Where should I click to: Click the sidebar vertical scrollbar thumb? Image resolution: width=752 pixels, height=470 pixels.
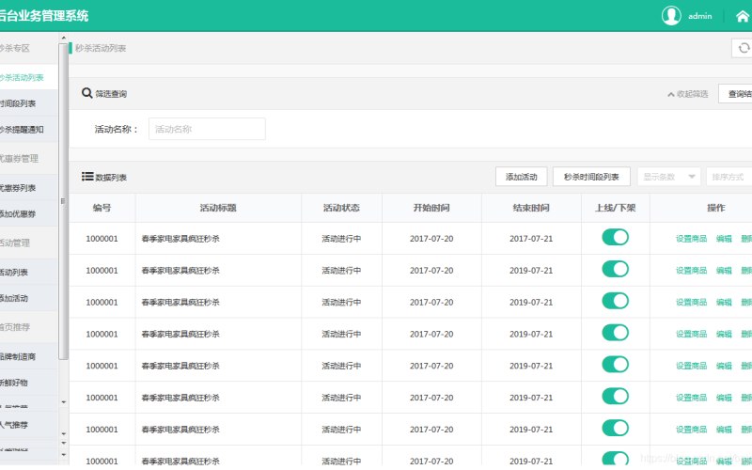pos(63,201)
